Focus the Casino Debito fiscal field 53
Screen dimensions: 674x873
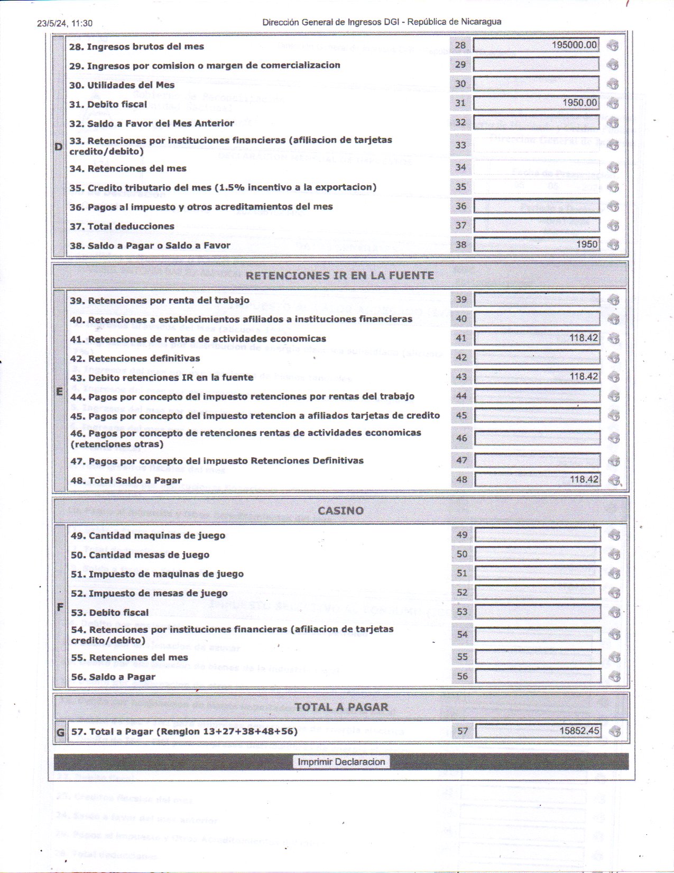pos(538,612)
